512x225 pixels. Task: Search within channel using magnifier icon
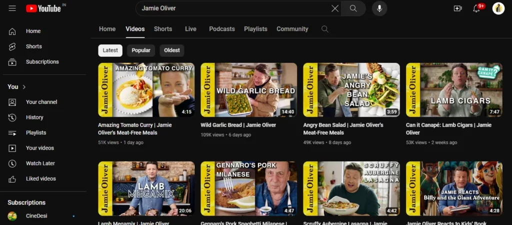tap(324, 29)
